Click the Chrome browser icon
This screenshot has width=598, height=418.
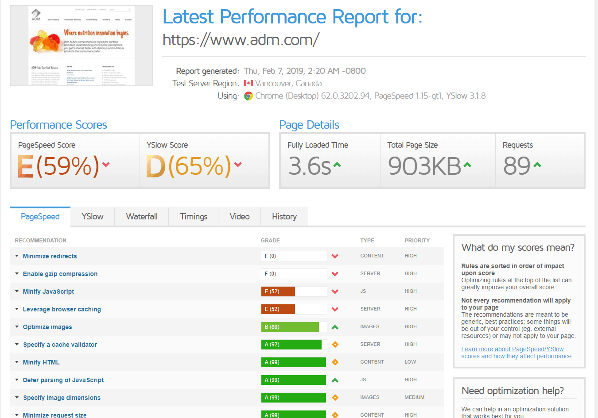[249, 96]
